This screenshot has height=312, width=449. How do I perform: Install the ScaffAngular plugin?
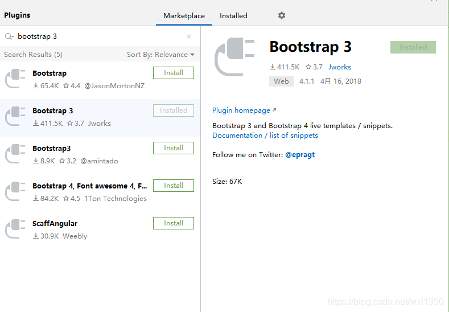coord(174,223)
